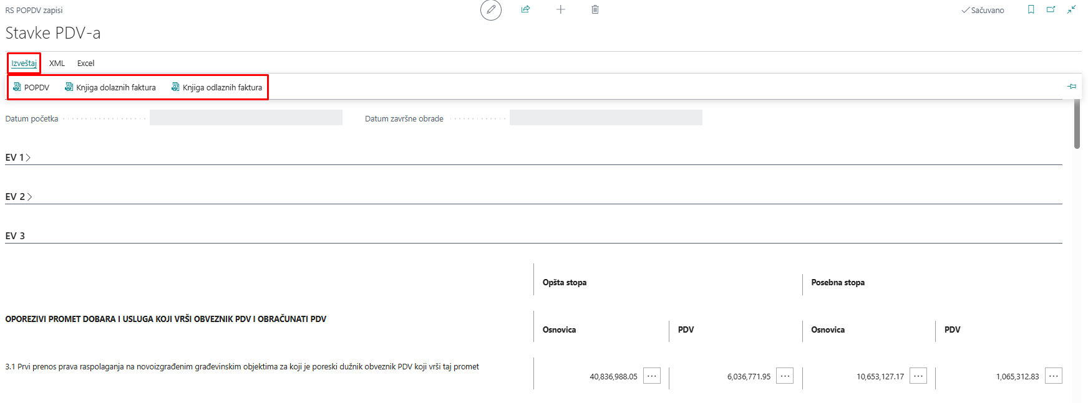This screenshot has height=403, width=1088.
Task: Click the plus icon to add new
Action: click(x=560, y=9)
